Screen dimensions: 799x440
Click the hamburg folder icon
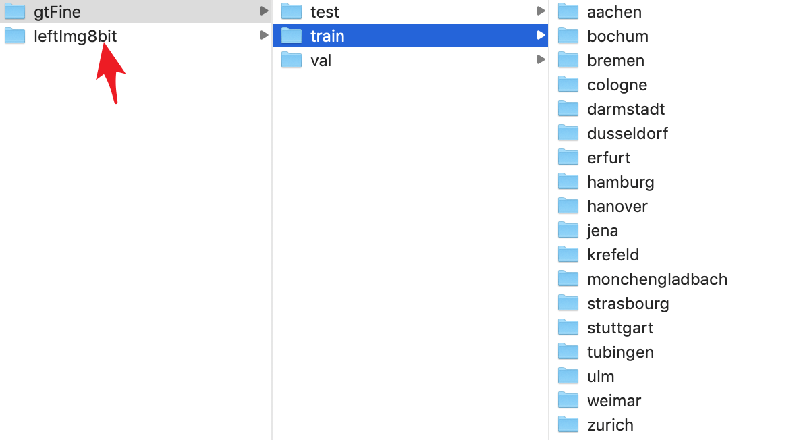[568, 181]
